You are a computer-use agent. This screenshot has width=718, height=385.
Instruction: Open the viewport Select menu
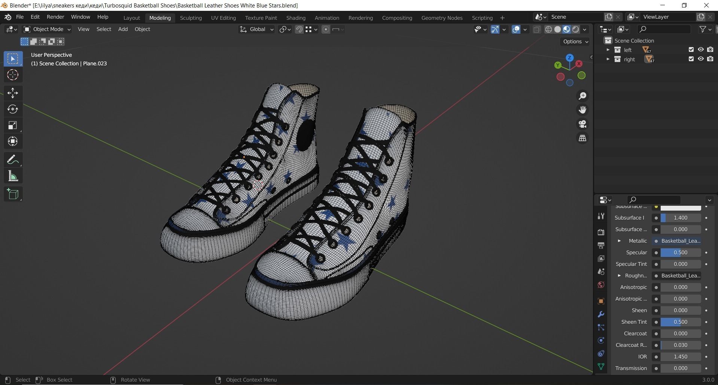click(x=104, y=29)
